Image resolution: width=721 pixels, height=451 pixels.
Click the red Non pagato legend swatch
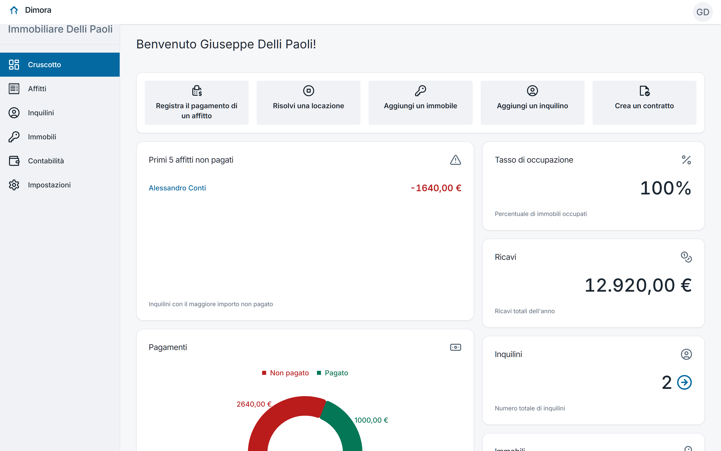tap(264, 373)
